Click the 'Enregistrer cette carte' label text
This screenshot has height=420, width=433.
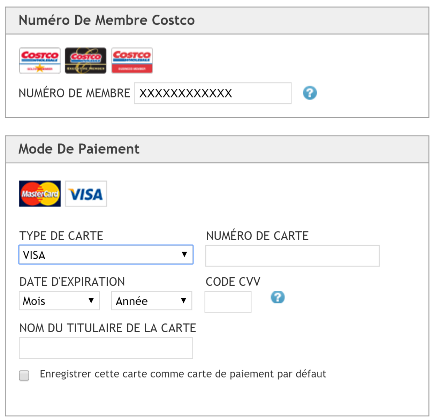183,374
